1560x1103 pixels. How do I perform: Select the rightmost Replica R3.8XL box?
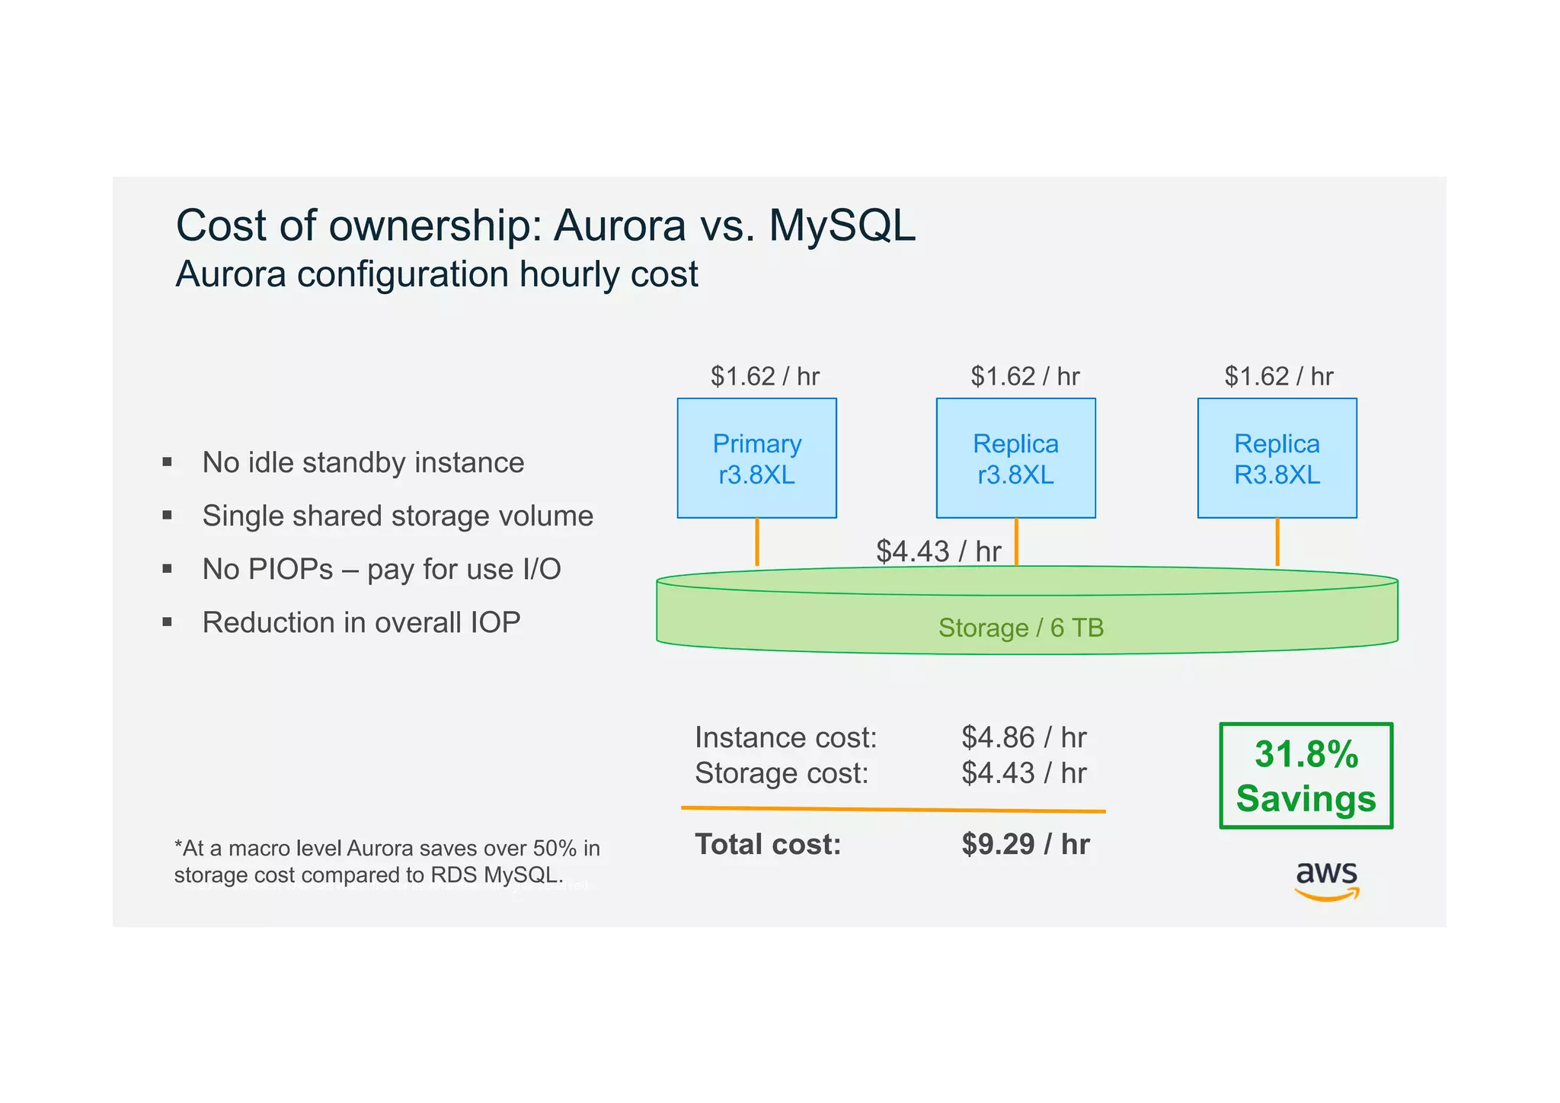[1277, 459]
